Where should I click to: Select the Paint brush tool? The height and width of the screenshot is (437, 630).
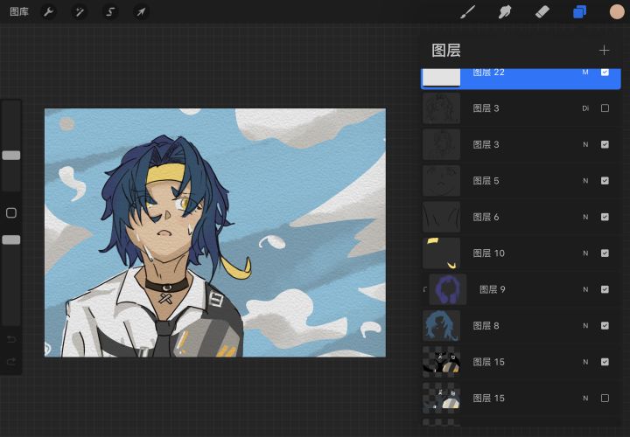[x=467, y=12]
